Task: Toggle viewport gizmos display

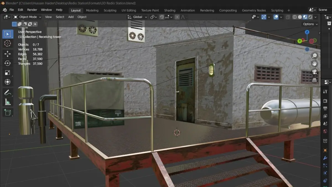Action: (264, 17)
